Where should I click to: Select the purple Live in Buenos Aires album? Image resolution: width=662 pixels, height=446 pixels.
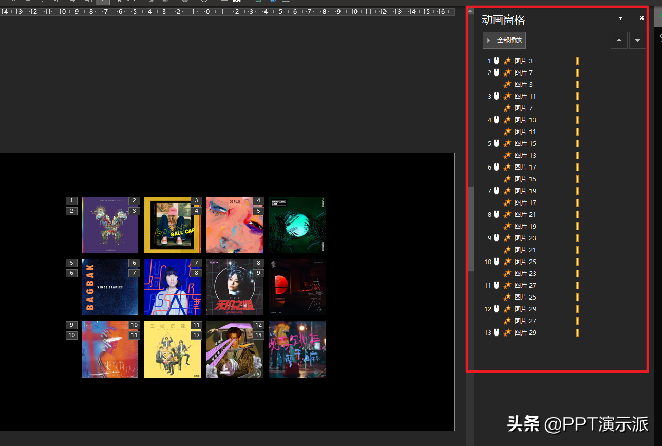tap(110, 225)
